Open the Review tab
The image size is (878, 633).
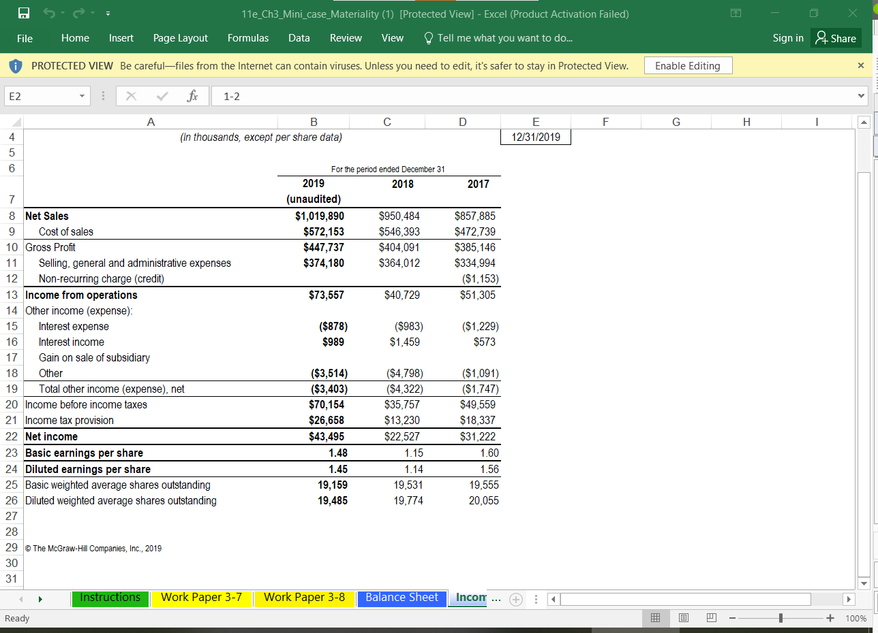pos(346,38)
